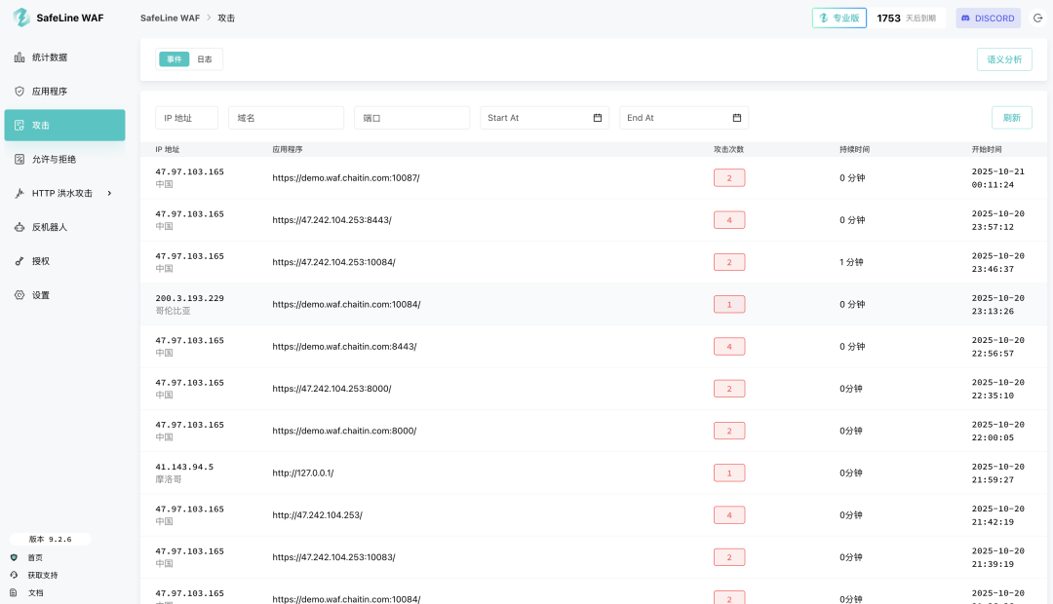Click the 首页 shield icon
The width and height of the screenshot is (1053, 604).
click(x=14, y=557)
